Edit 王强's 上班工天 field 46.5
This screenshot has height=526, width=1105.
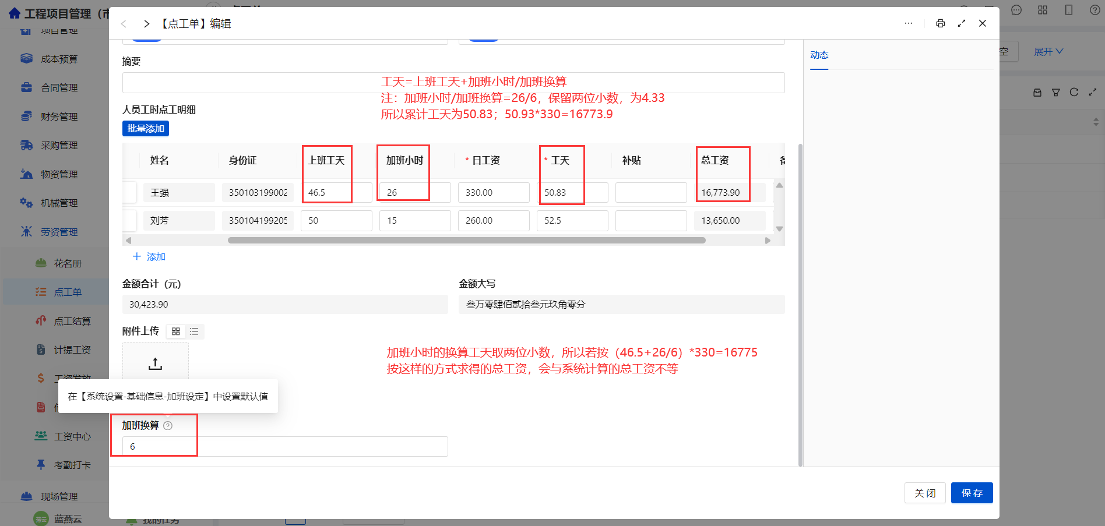(x=336, y=192)
